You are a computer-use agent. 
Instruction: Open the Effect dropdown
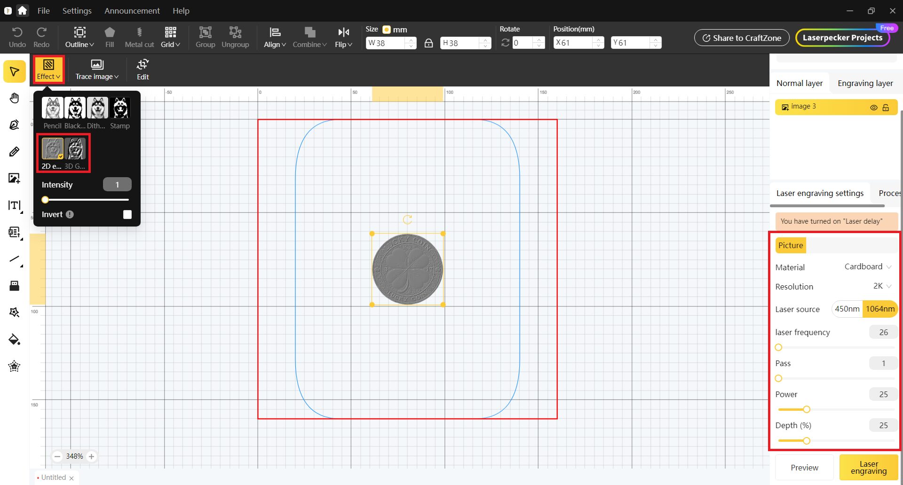click(48, 70)
